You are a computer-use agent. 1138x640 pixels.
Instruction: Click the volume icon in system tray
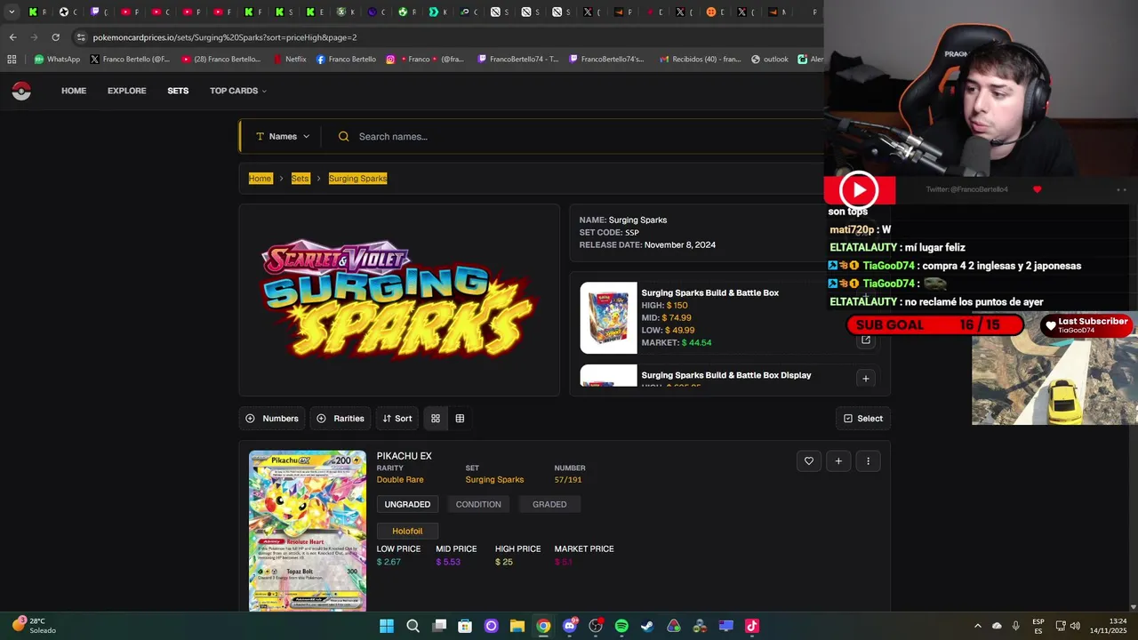(1075, 626)
